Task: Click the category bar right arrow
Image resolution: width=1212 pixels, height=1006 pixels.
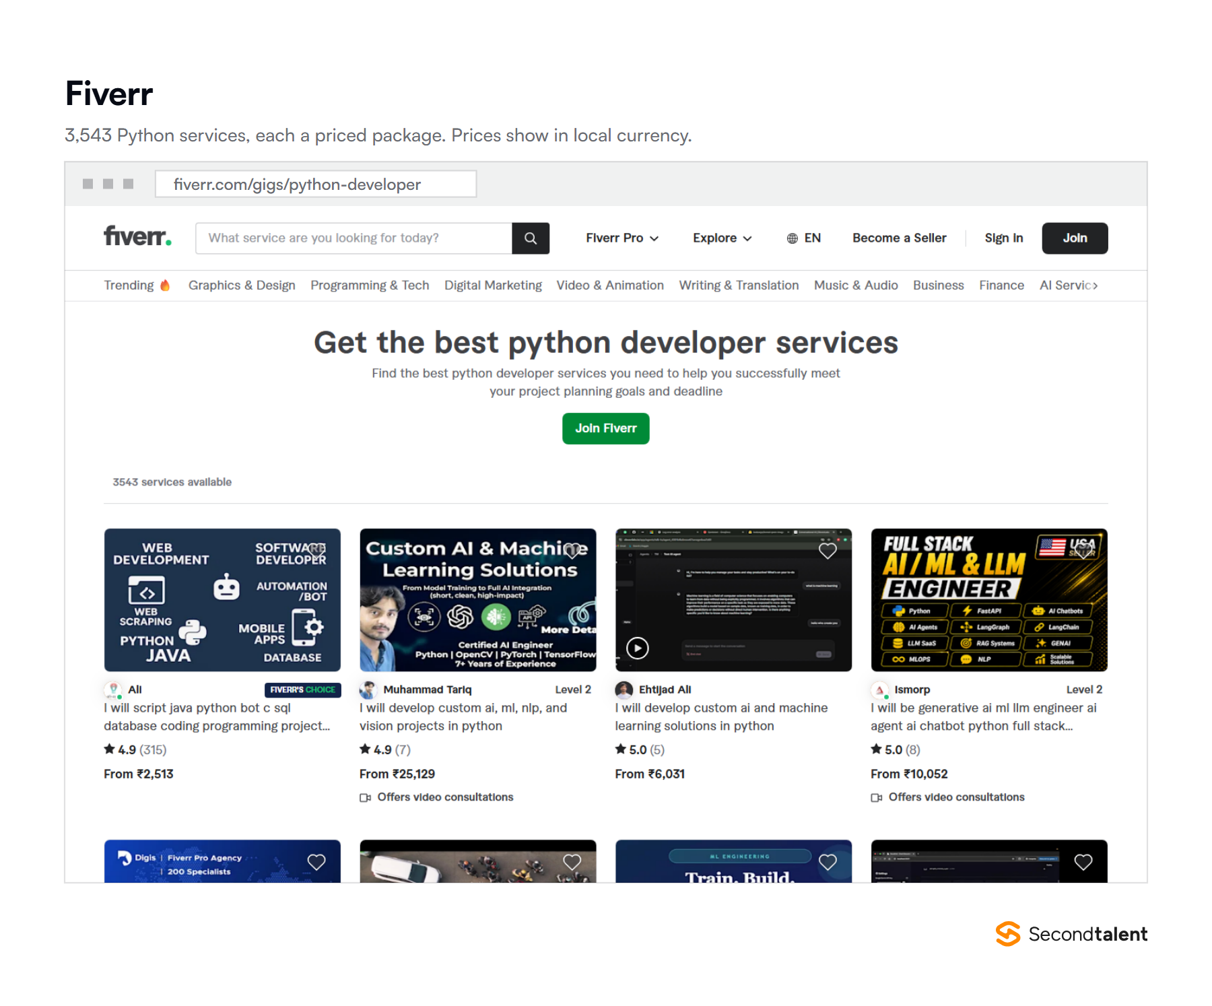Action: (x=1095, y=286)
